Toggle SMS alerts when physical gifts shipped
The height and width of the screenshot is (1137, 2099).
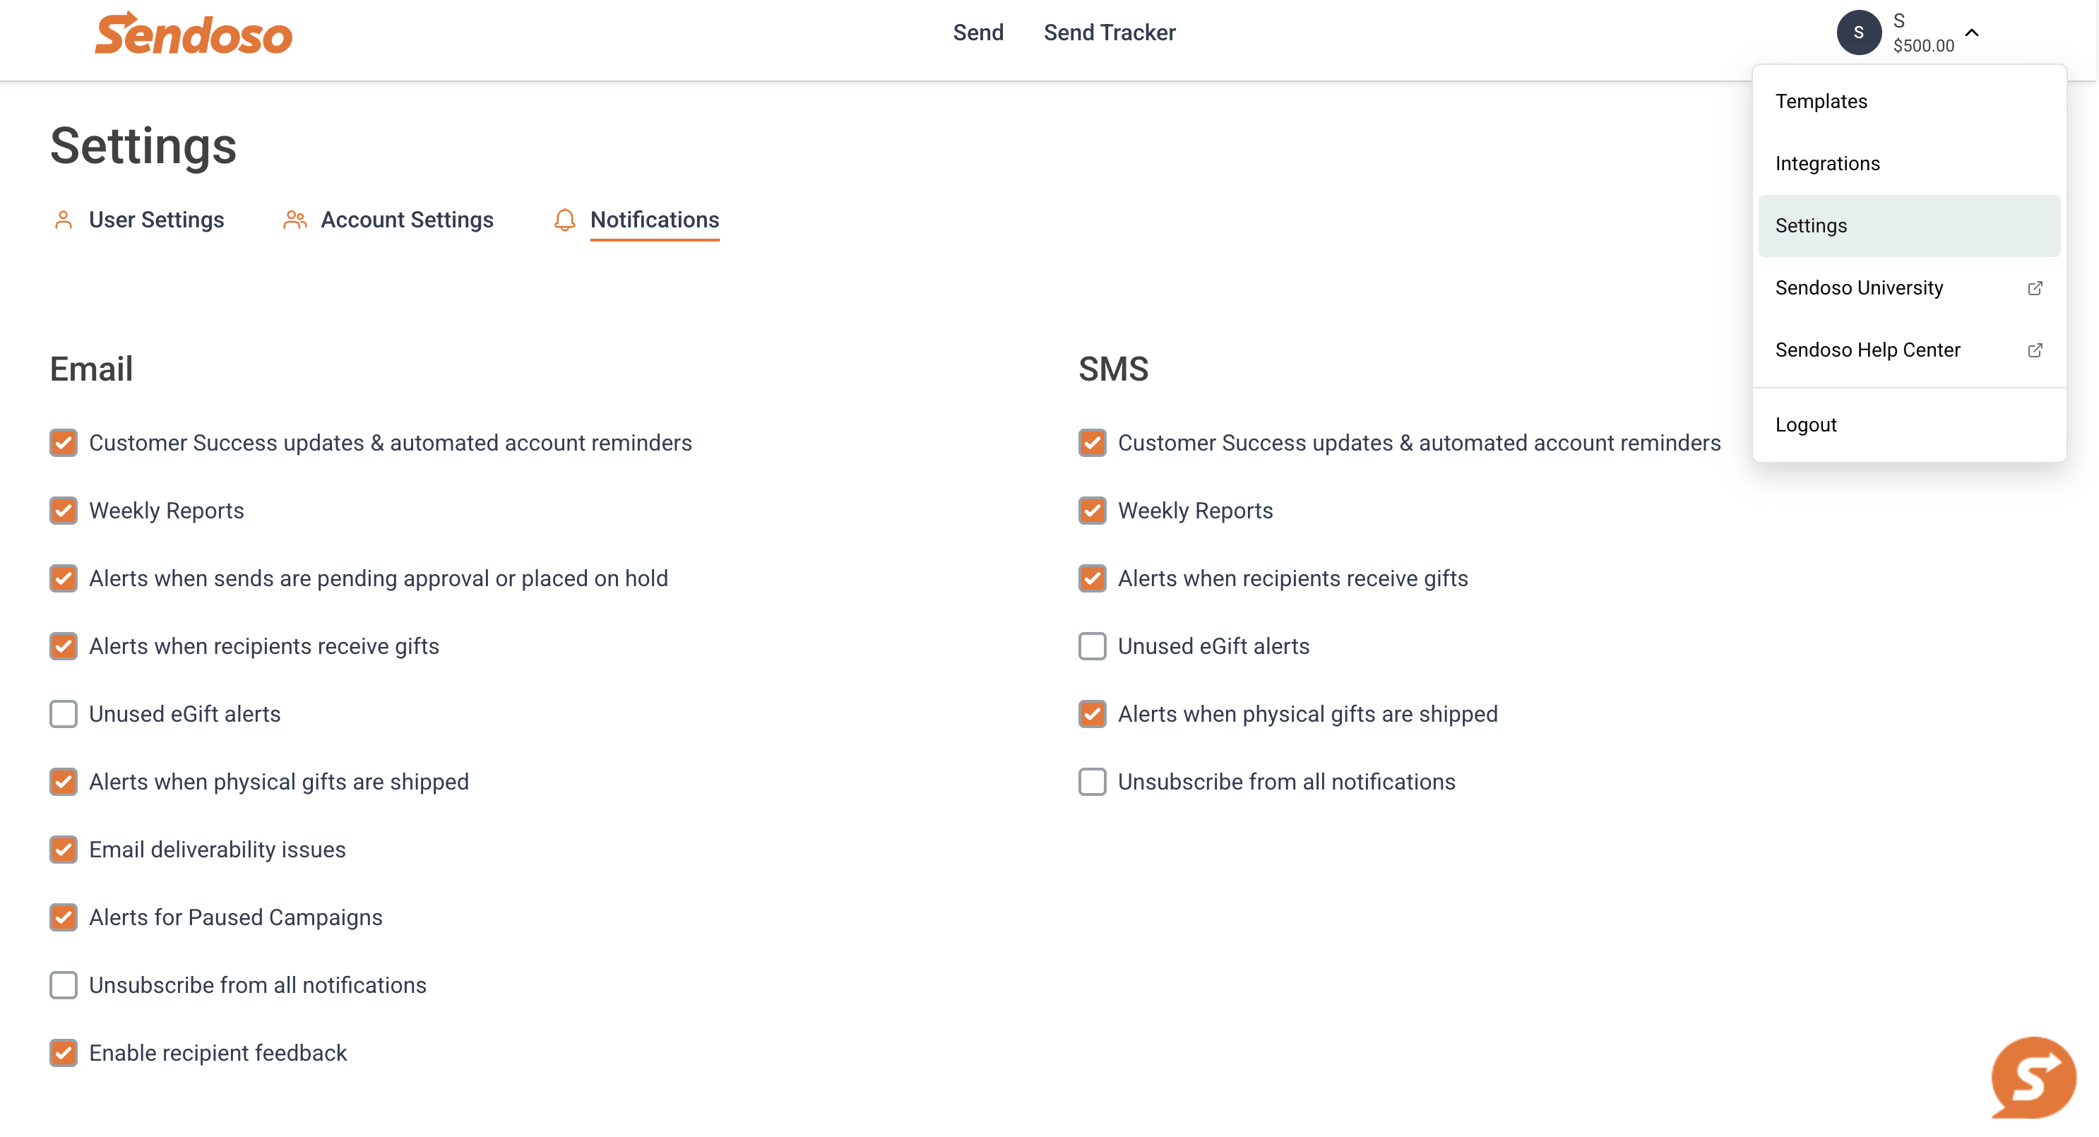click(1092, 714)
